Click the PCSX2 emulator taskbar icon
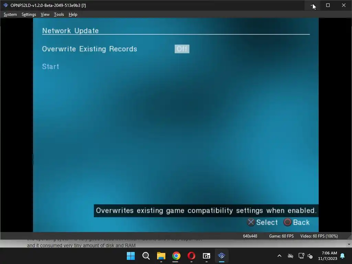 (x=222, y=256)
